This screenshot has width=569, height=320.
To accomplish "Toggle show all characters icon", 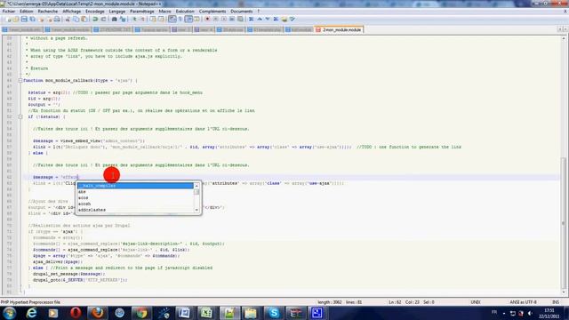I will click(180, 19).
